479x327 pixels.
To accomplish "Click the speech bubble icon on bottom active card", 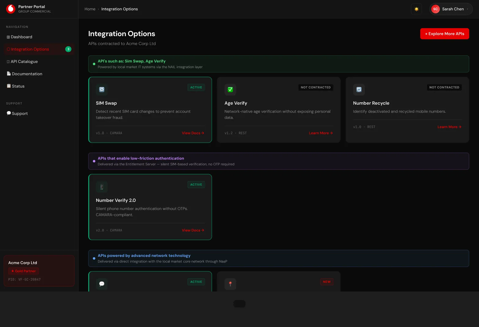I will pos(102,284).
